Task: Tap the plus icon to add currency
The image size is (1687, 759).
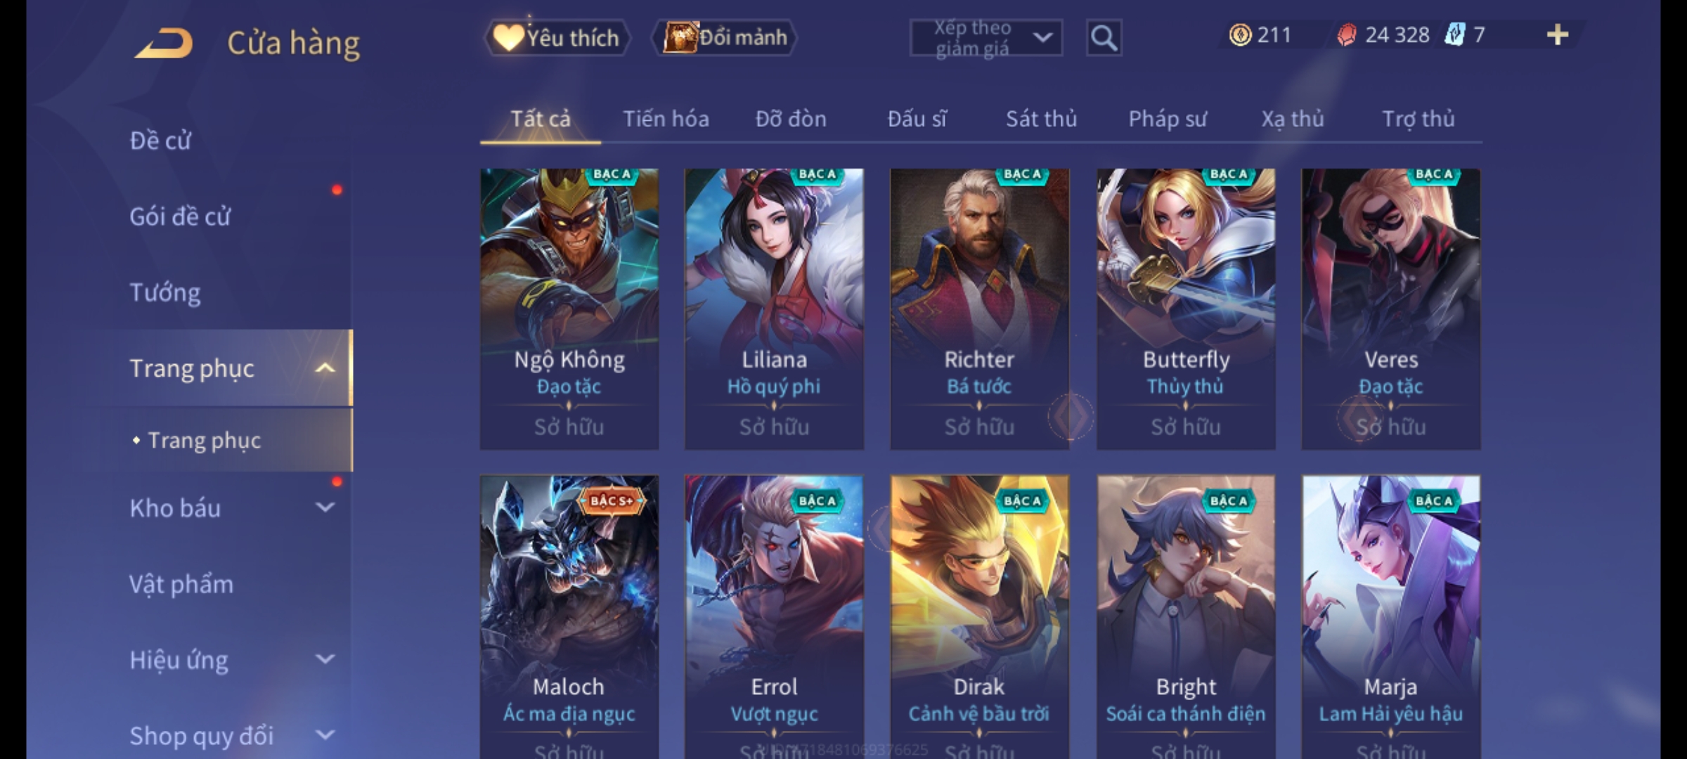Action: [x=1558, y=35]
